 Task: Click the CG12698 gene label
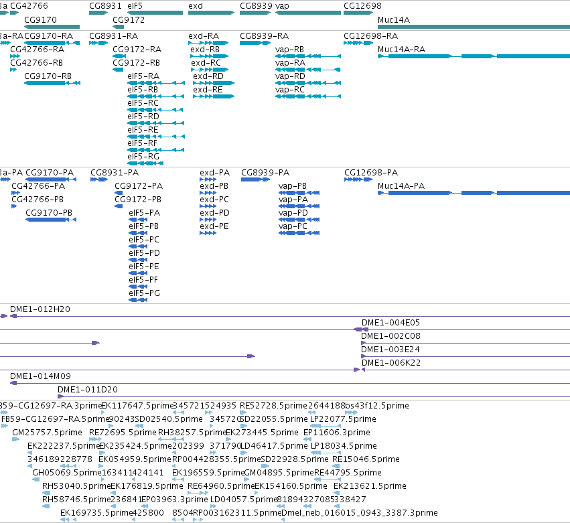tap(362, 6)
